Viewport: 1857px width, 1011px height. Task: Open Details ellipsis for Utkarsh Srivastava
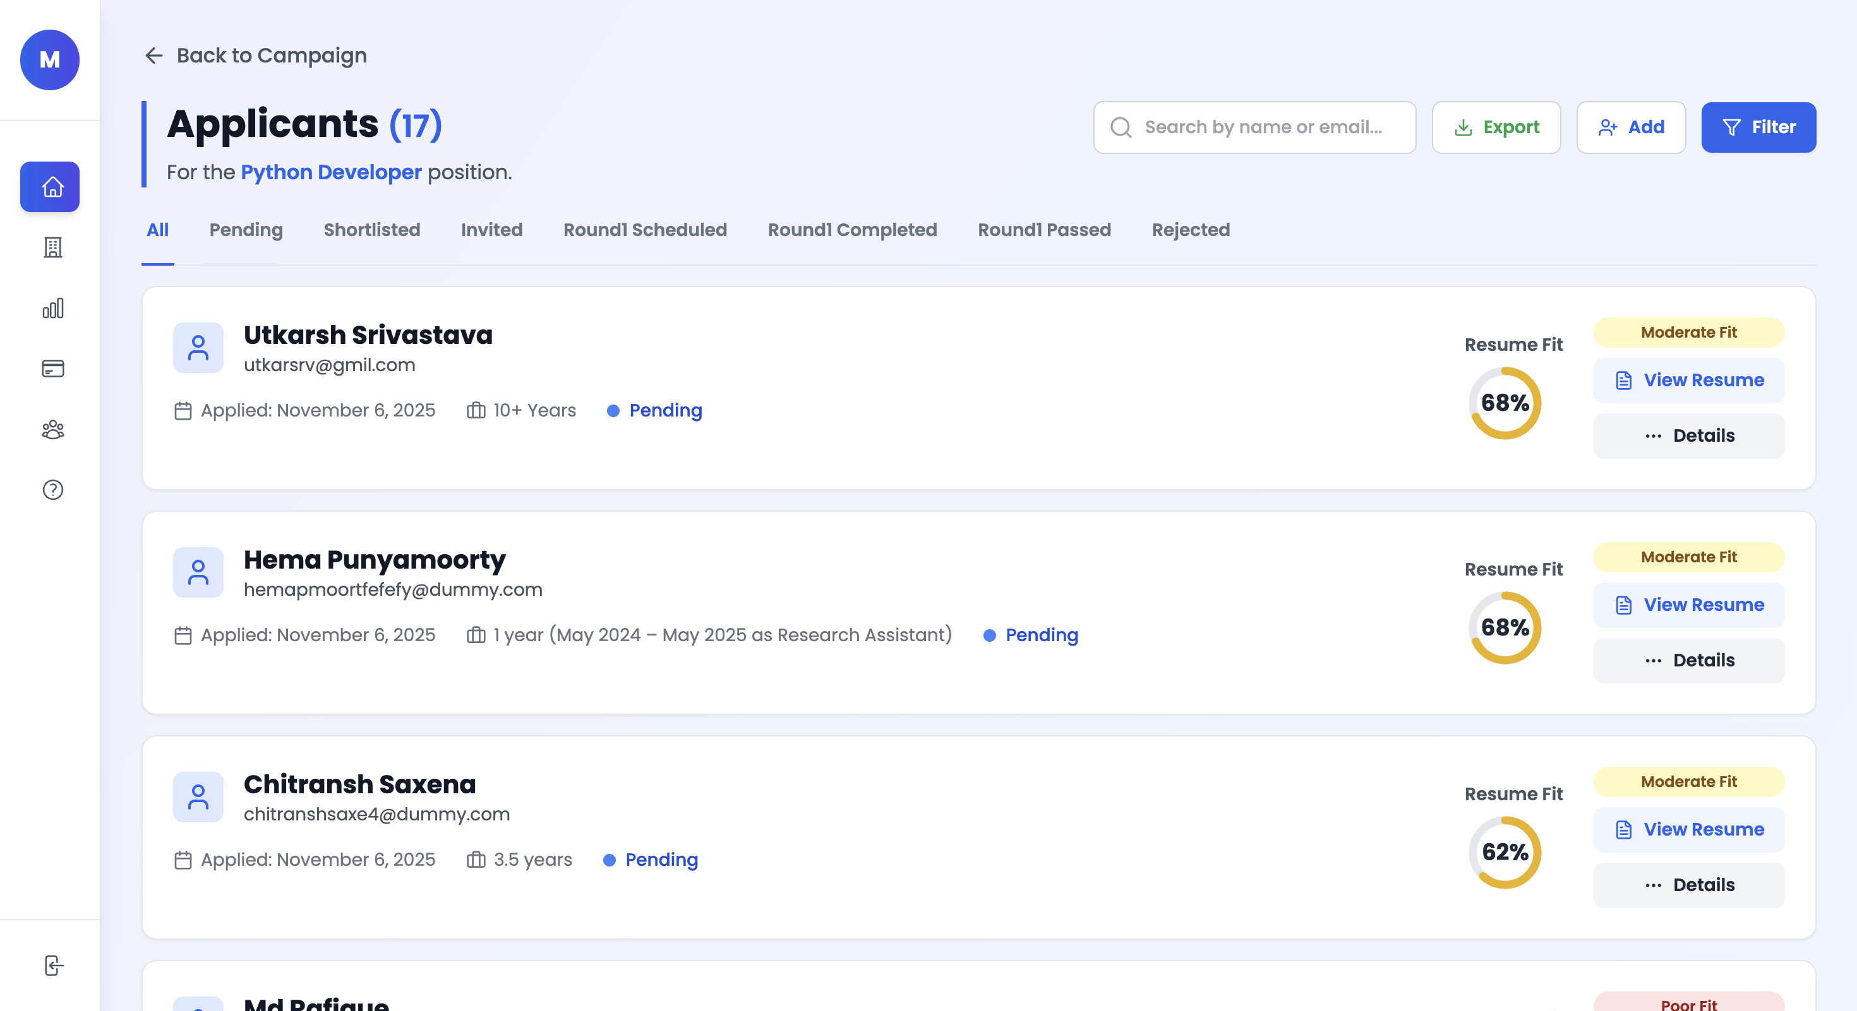[1688, 435]
